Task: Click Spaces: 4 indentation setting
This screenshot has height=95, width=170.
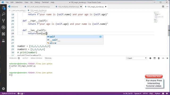Action: tap(138, 93)
